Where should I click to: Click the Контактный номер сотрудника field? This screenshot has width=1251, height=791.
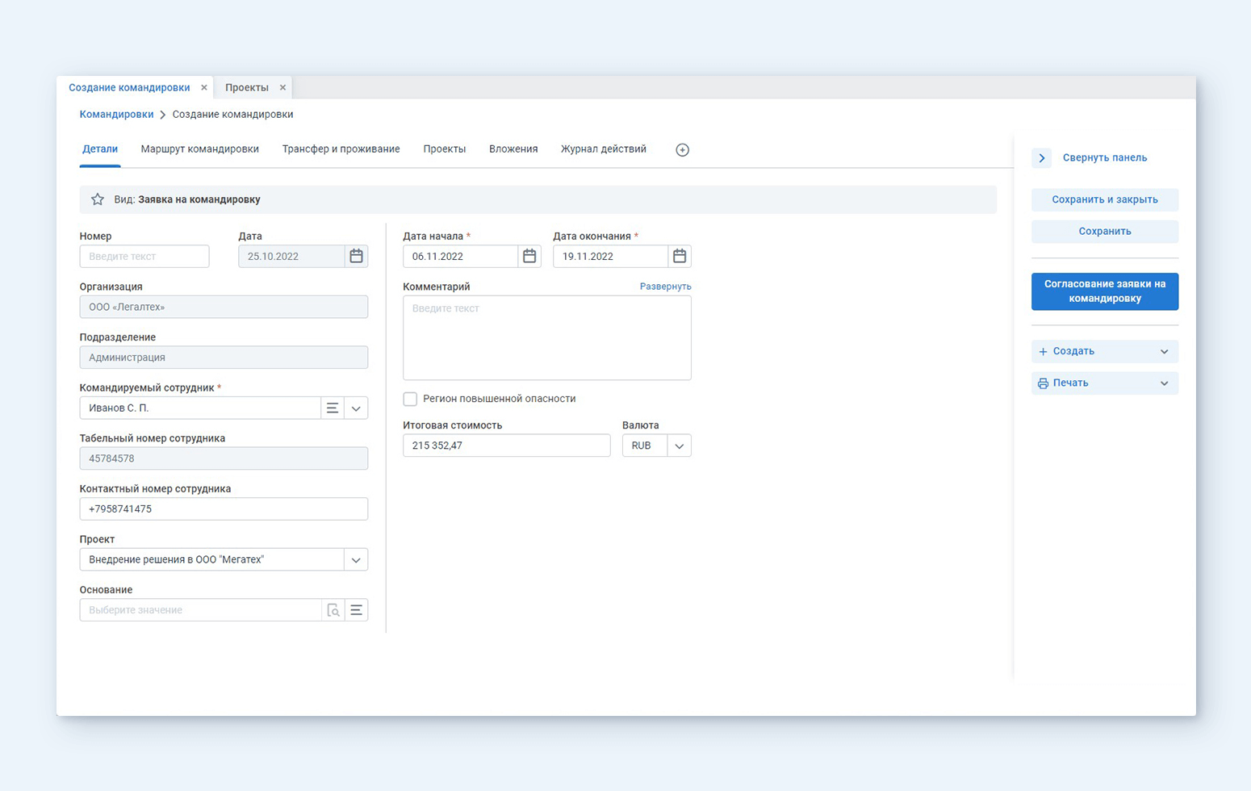pyautogui.click(x=224, y=508)
